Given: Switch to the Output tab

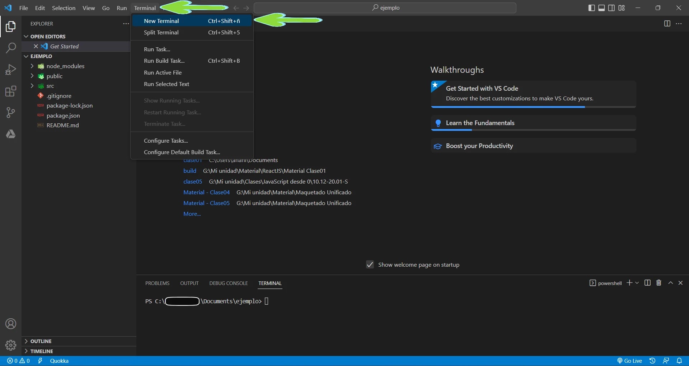Looking at the screenshot, I should coord(189,283).
